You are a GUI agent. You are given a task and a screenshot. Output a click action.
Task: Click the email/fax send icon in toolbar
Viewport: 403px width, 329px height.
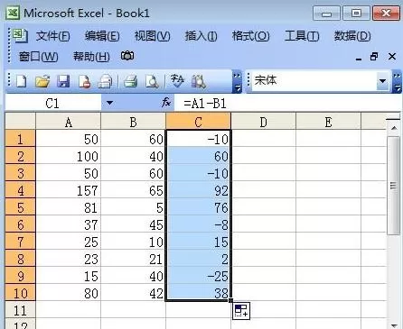tap(105, 81)
